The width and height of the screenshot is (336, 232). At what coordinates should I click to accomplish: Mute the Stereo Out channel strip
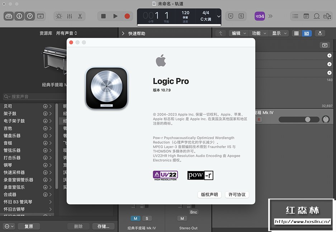click(182, 218)
